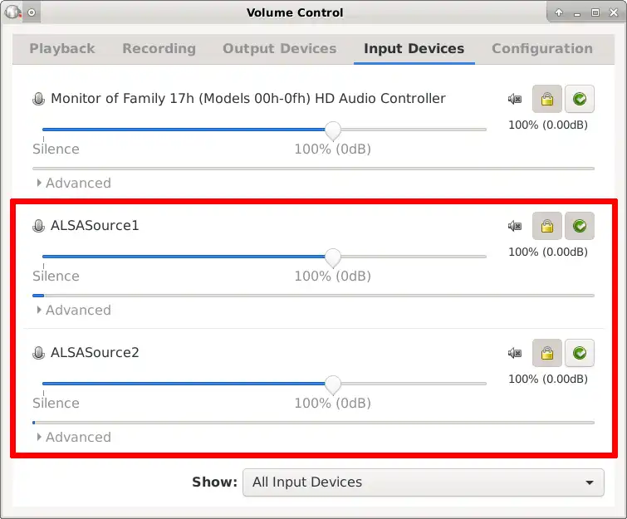
Task: Open the Configuration tab
Action: pos(542,49)
